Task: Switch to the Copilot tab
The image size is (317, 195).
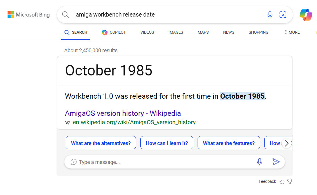Action: [114, 32]
